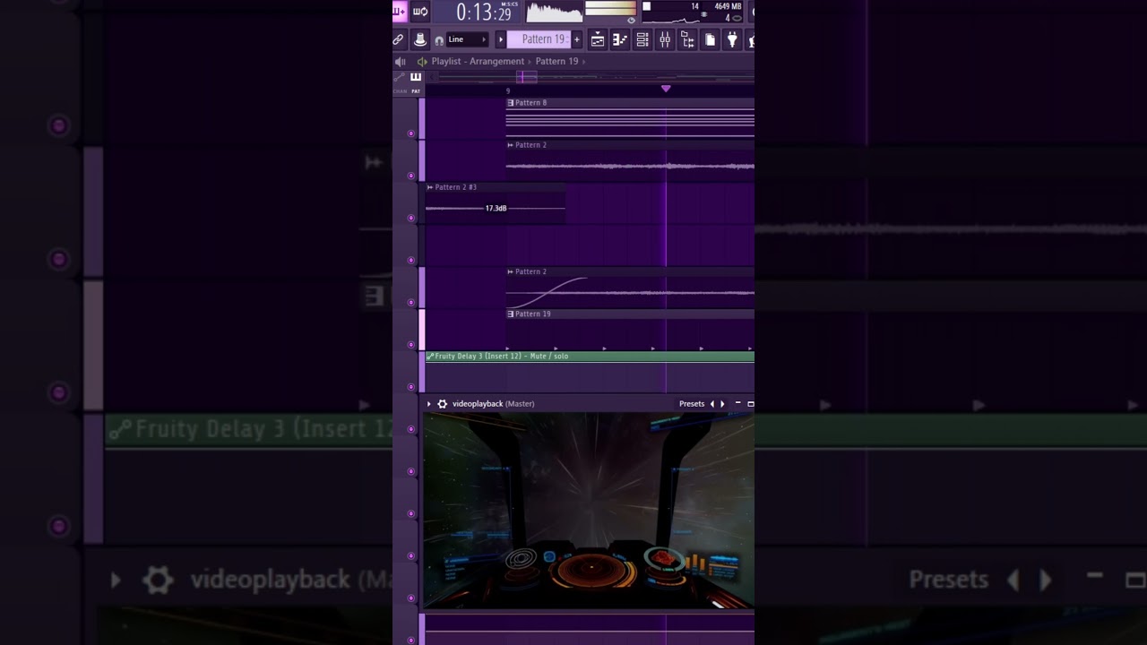Open the Playlist view button

coord(598,39)
